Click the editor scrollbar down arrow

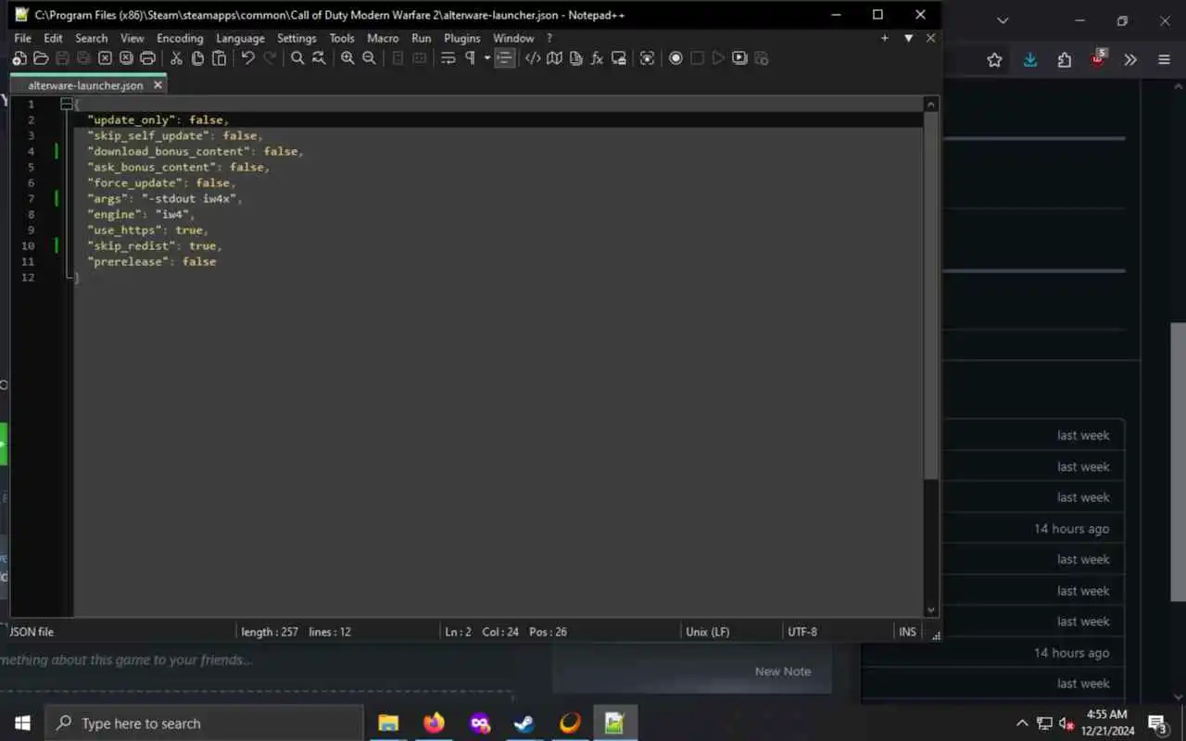(x=931, y=610)
